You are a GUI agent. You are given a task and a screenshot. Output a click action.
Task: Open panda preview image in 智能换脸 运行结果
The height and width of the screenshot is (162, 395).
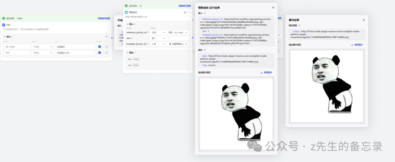click(236, 114)
